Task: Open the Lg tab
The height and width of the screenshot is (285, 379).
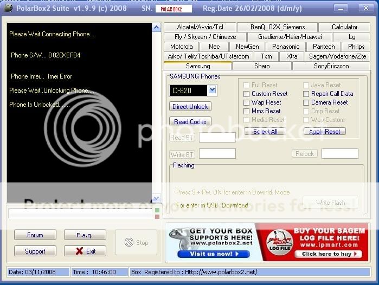Action: (x=352, y=37)
